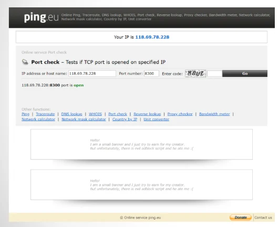Click the ping.eu logo
279x227 pixels.
point(42,17)
